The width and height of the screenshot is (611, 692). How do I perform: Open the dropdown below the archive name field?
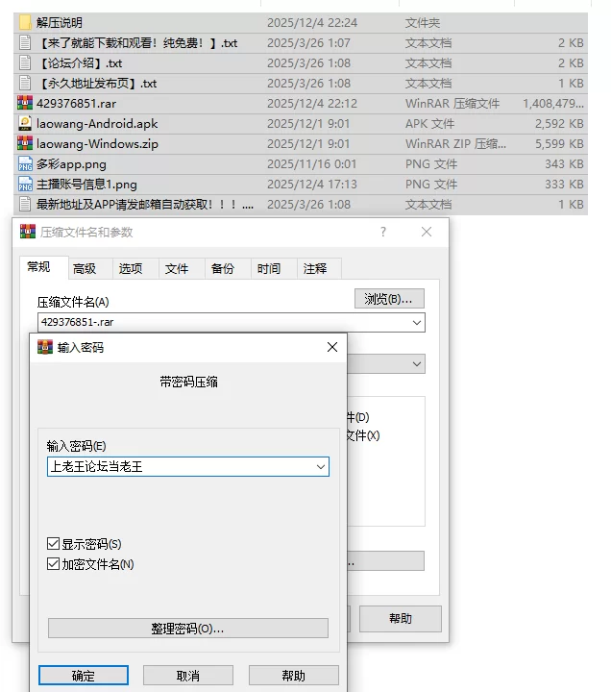[x=416, y=364]
